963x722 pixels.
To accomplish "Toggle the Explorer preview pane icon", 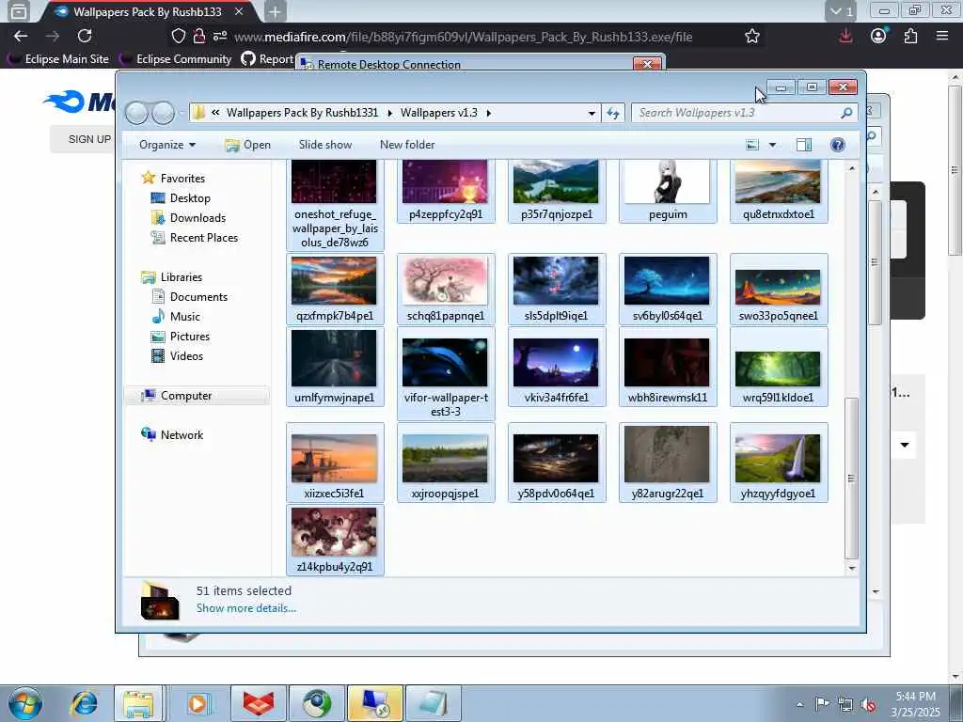I will (804, 145).
